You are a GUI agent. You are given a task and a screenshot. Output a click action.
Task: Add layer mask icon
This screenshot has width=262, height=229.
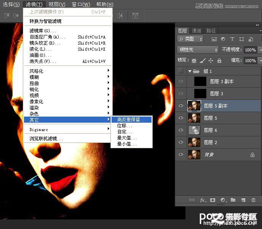[213, 200]
